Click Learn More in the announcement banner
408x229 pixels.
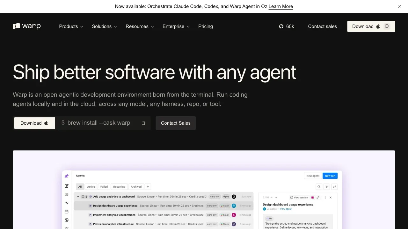pos(281,6)
